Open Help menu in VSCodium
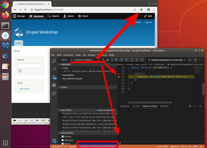The height and width of the screenshot is (148, 207). coord(111,55)
